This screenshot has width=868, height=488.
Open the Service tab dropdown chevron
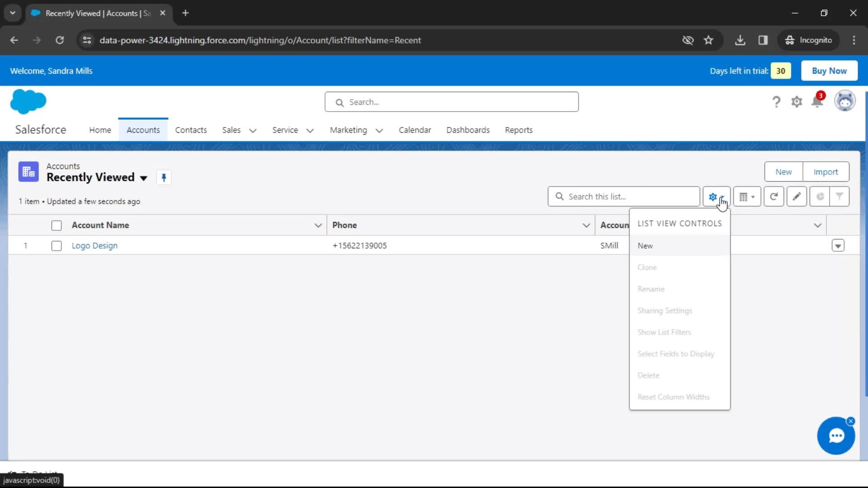(x=310, y=131)
